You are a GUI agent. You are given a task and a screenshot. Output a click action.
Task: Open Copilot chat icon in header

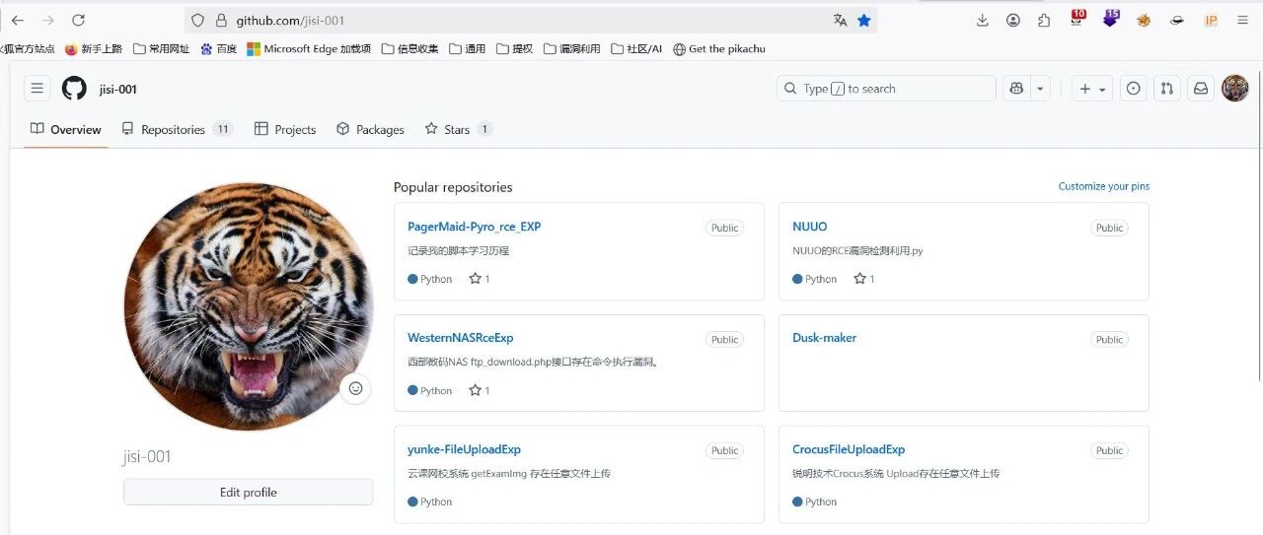point(1016,89)
